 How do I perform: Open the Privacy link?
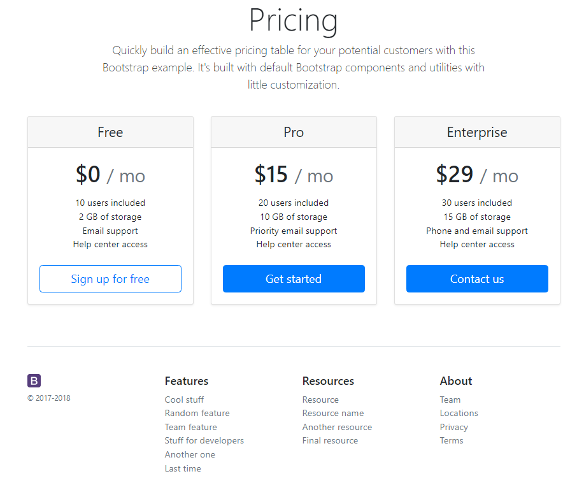point(453,427)
